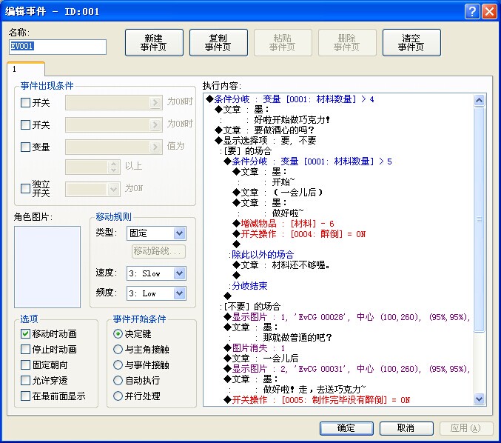This screenshot has height=443, width=501.
Task: Click the 复制事件页 button
Action: coord(218,42)
